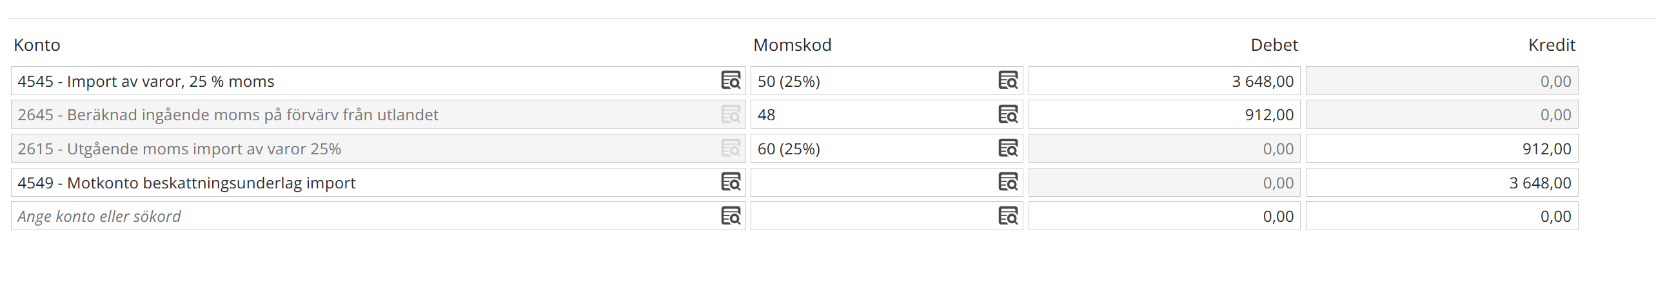Click debit amount 3 648,00 field
1656x290 pixels.
(x=1164, y=81)
